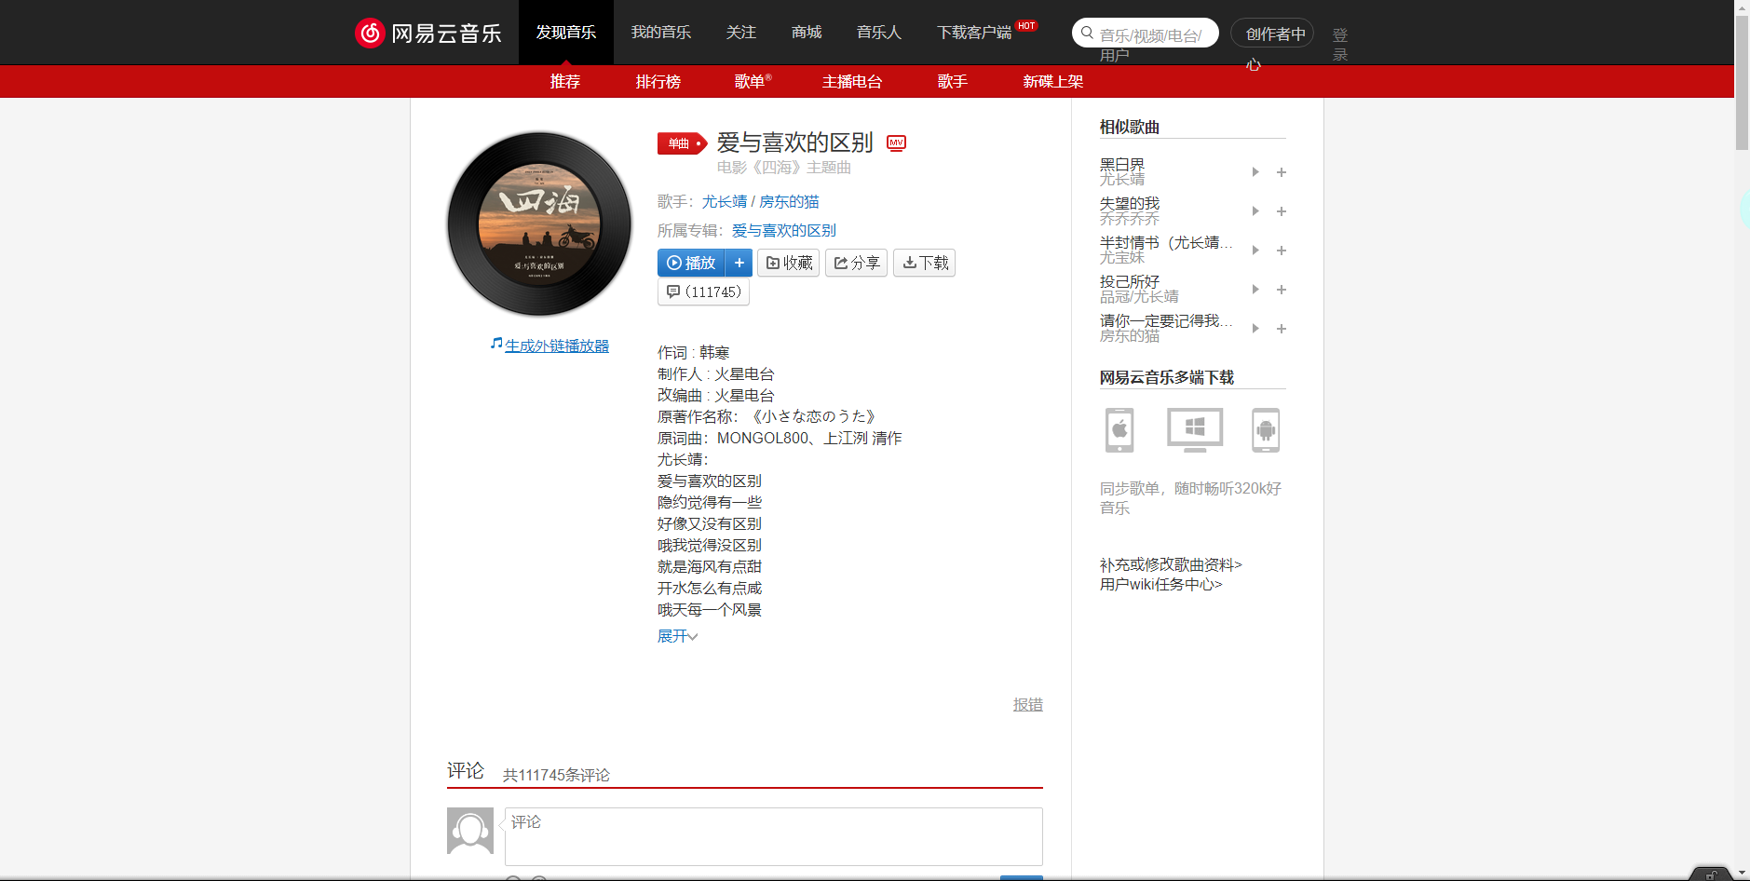Open the 我的音乐 menu item
Viewport: 1750px width, 881px height.
tap(661, 32)
